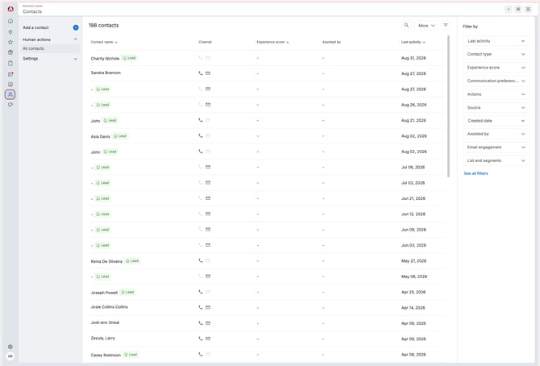Expand the Assisted by filter dropdown
Screen dimensions: 540x366
(496, 134)
